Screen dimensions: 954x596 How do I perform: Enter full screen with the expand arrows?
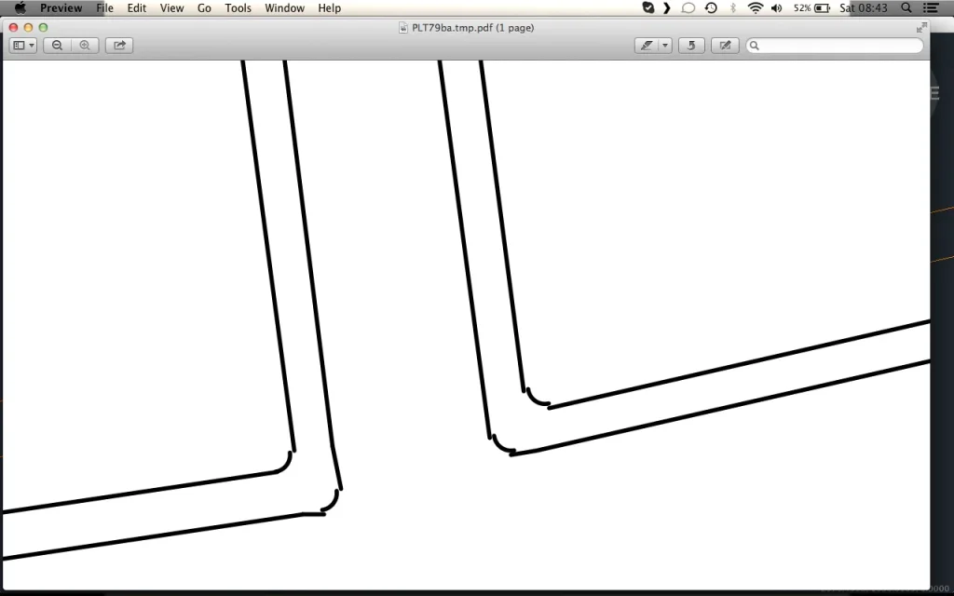(x=921, y=27)
